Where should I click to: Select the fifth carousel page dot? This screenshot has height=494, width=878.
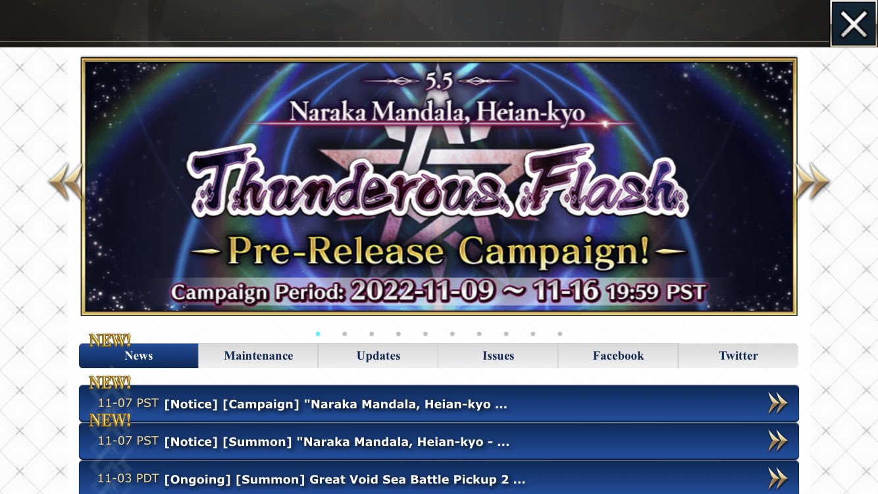point(425,334)
